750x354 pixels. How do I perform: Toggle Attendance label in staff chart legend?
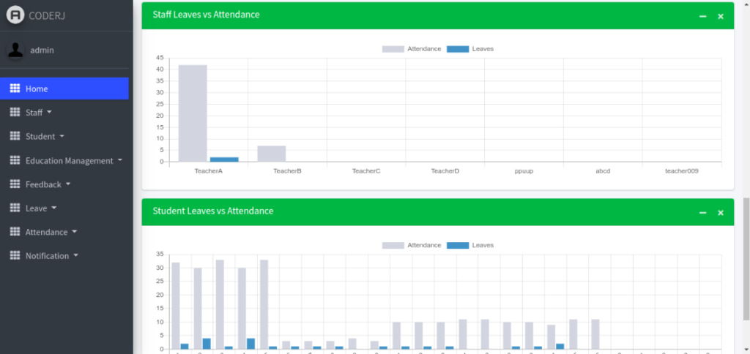pos(424,49)
